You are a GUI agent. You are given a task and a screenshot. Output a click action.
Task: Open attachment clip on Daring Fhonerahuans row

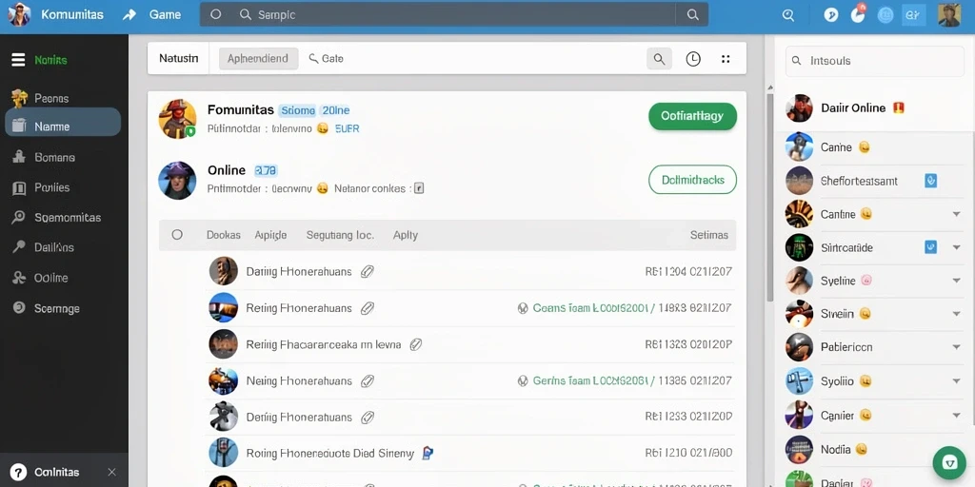pyautogui.click(x=368, y=271)
